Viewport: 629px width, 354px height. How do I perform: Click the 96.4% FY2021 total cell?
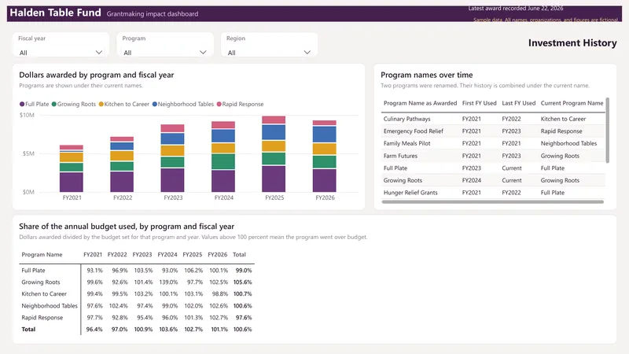click(x=94, y=329)
